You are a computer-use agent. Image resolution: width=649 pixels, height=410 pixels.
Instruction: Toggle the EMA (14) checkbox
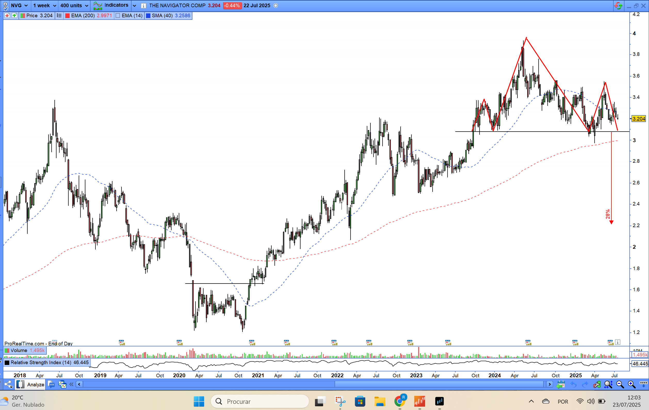pos(118,16)
